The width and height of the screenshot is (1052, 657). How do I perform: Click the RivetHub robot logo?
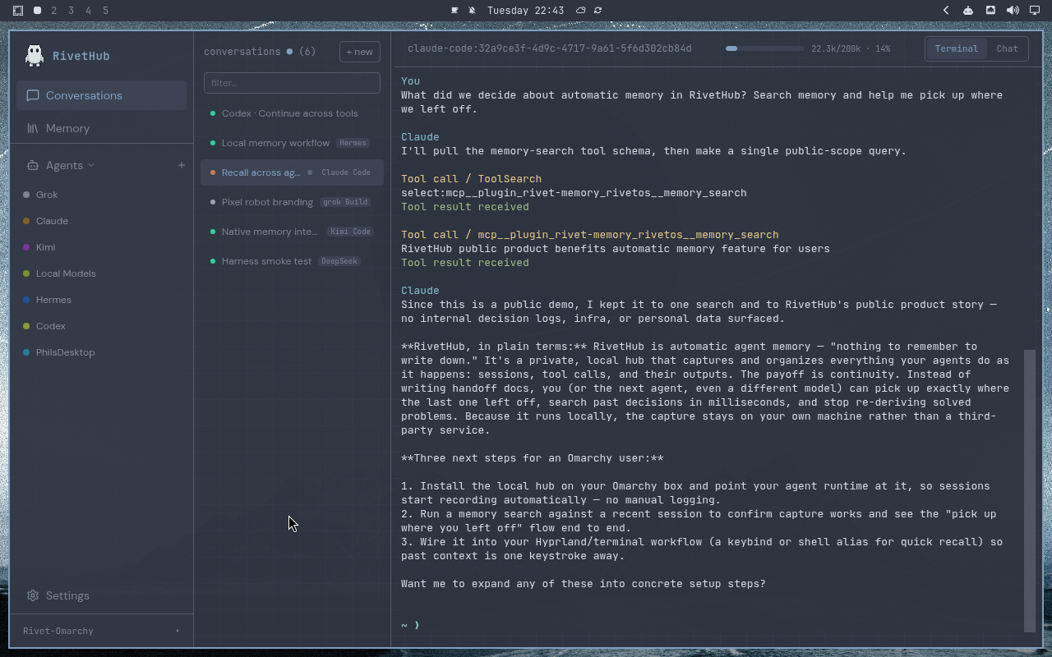pyautogui.click(x=34, y=55)
